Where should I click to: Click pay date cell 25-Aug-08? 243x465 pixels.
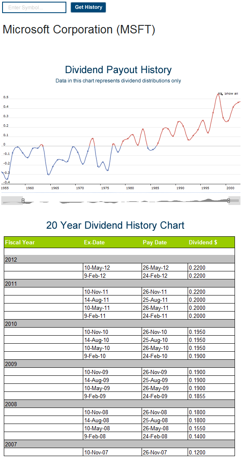(164, 420)
